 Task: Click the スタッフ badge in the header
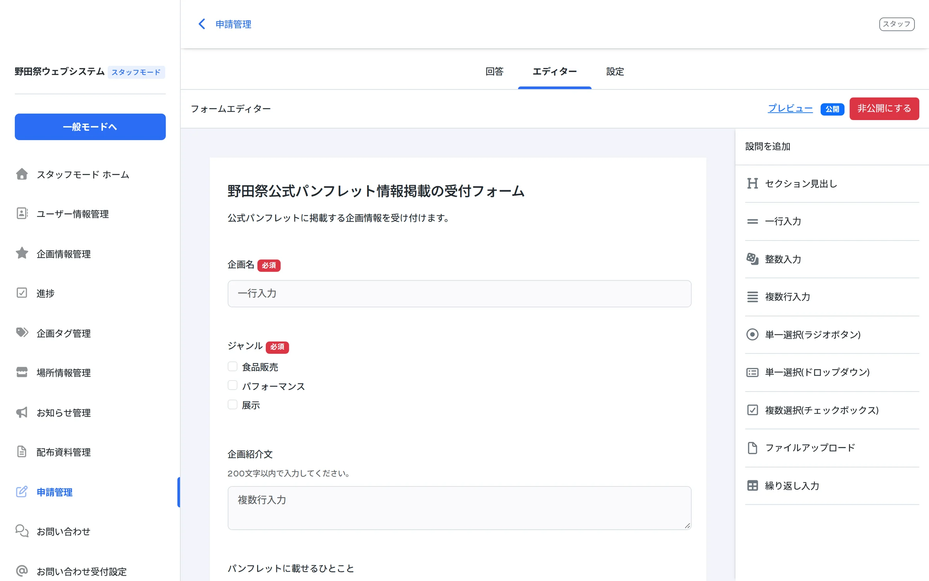click(896, 24)
